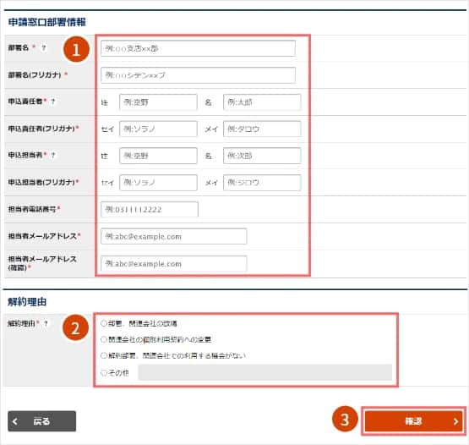Click the 申込担当者(フリガナ) セイ field
Screen dimensions: 469x445
point(158,183)
